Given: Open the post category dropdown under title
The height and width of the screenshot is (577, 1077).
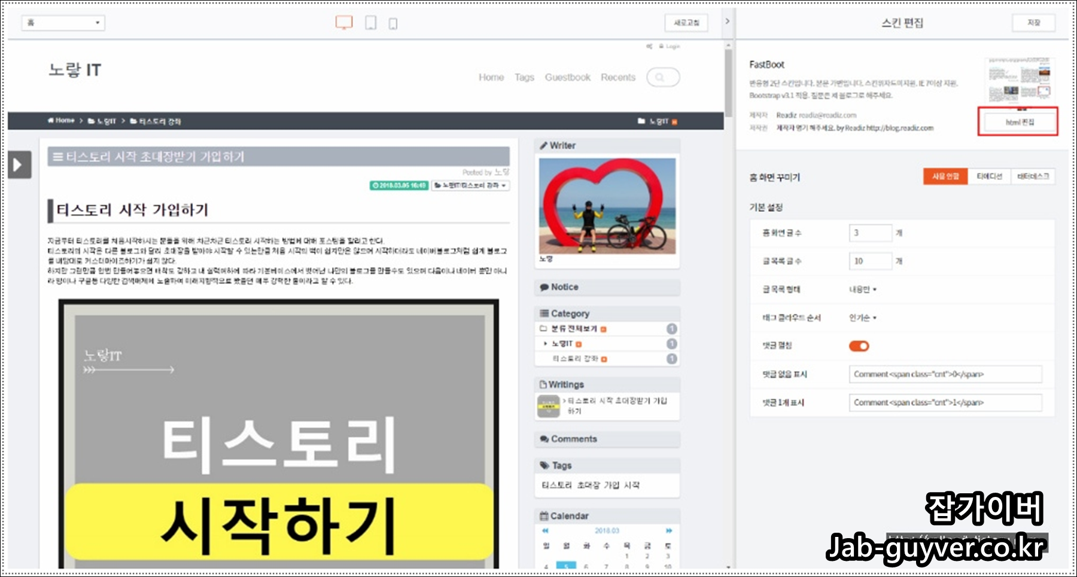Looking at the screenshot, I should click(470, 185).
